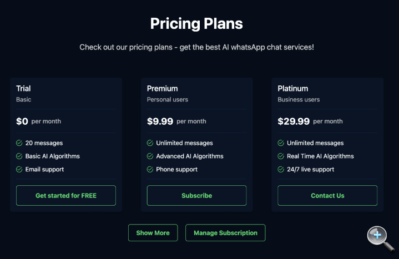Screen dimensions: 399x259
Task: Click checkmark icon beside Email support
Action: click(x=19, y=170)
